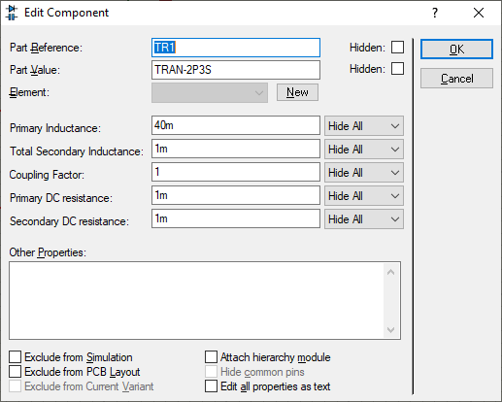Click the Secondary DC resistance field
This screenshot has height=402, width=502.
pos(236,218)
